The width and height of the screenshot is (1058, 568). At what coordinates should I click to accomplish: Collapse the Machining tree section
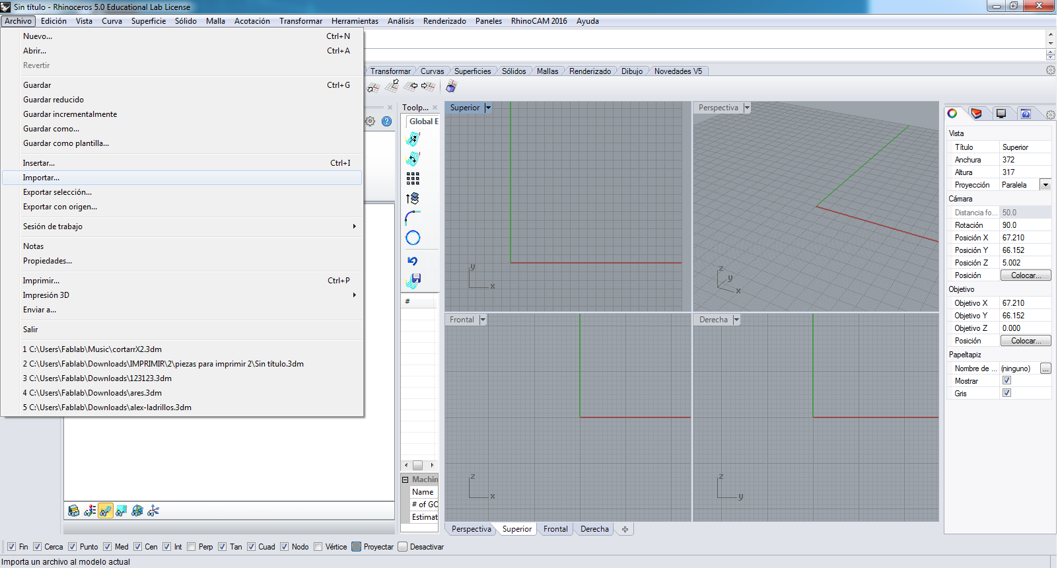click(406, 479)
